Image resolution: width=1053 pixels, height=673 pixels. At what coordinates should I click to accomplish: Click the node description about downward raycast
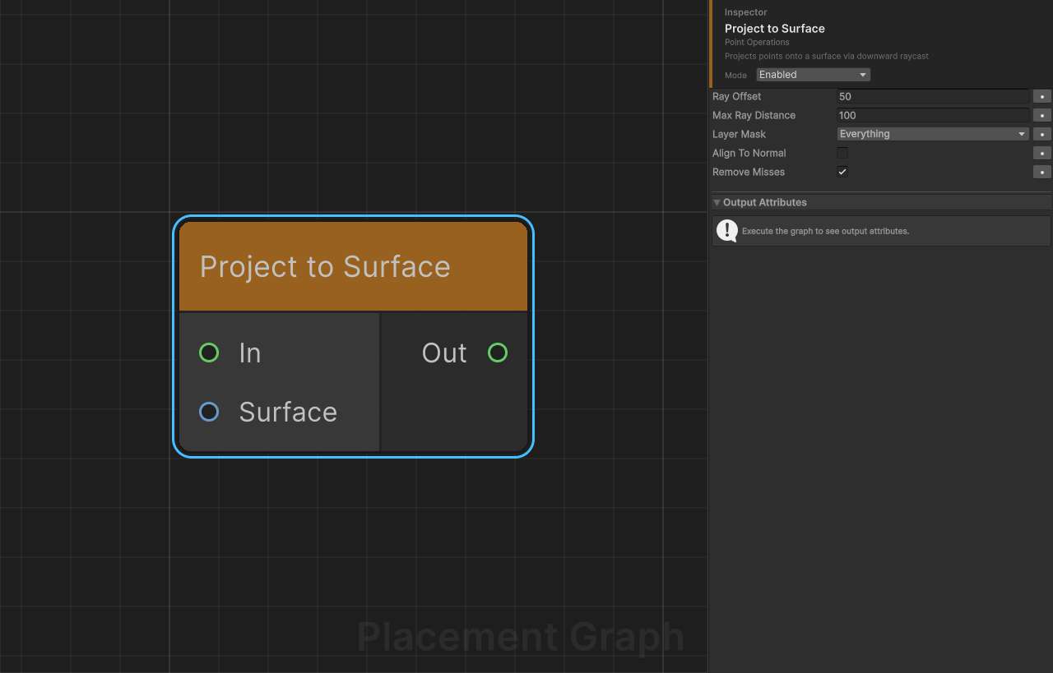pos(827,56)
